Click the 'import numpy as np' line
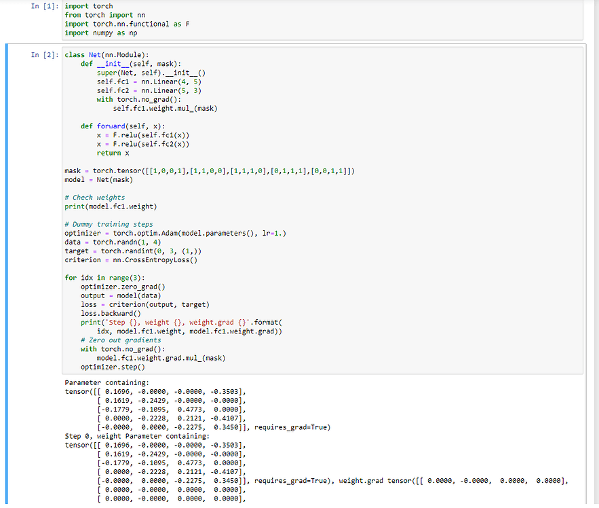599x508 pixels. pyautogui.click(x=101, y=33)
